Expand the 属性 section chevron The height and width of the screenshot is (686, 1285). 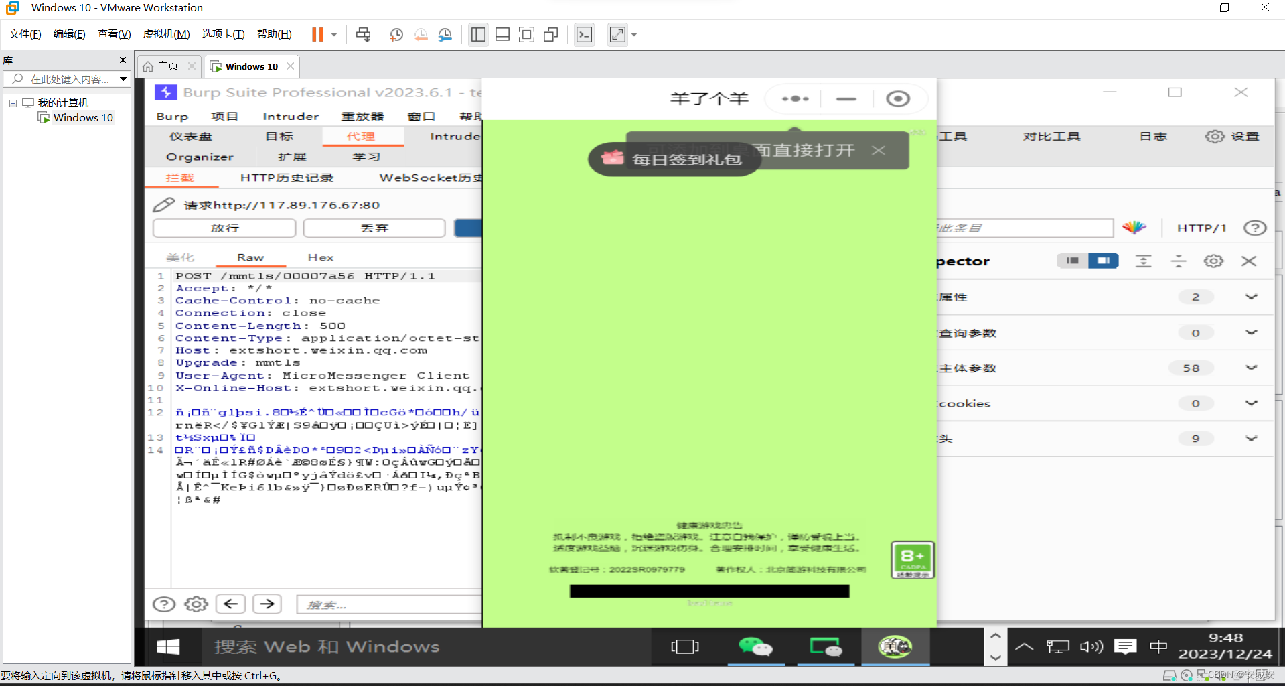tap(1252, 297)
